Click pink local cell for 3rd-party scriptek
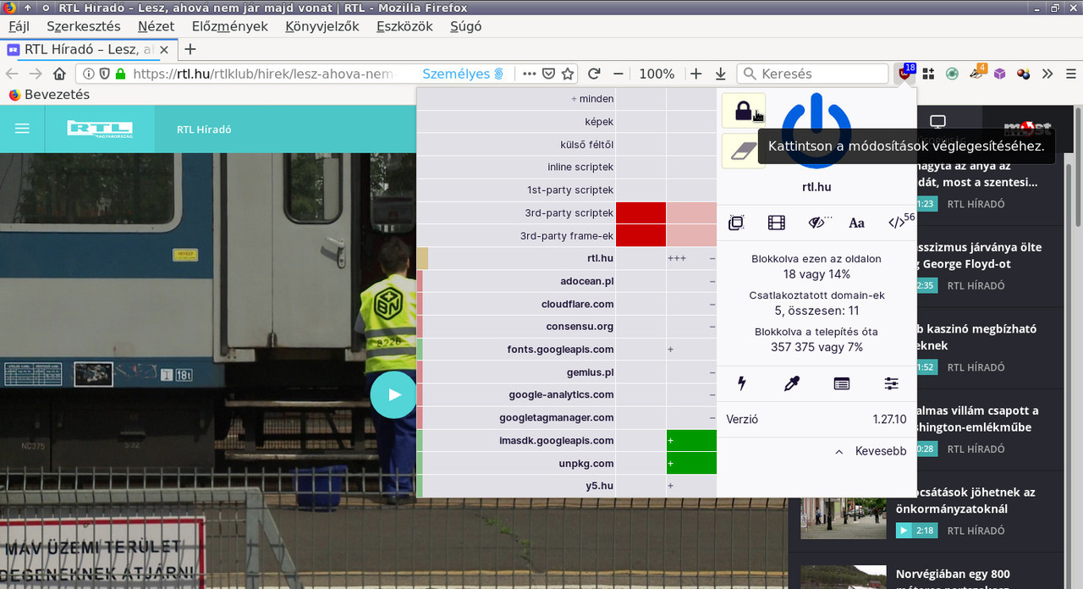The width and height of the screenshot is (1083, 589). 691,212
